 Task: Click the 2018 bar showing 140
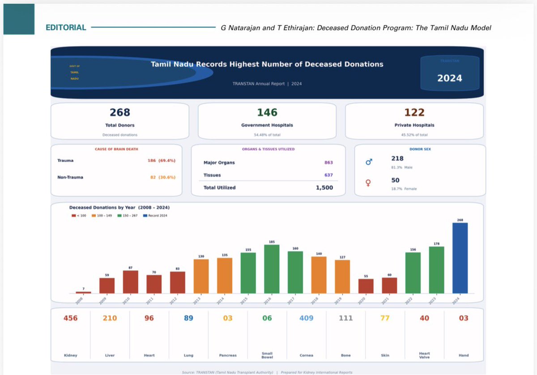click(319, 275)
